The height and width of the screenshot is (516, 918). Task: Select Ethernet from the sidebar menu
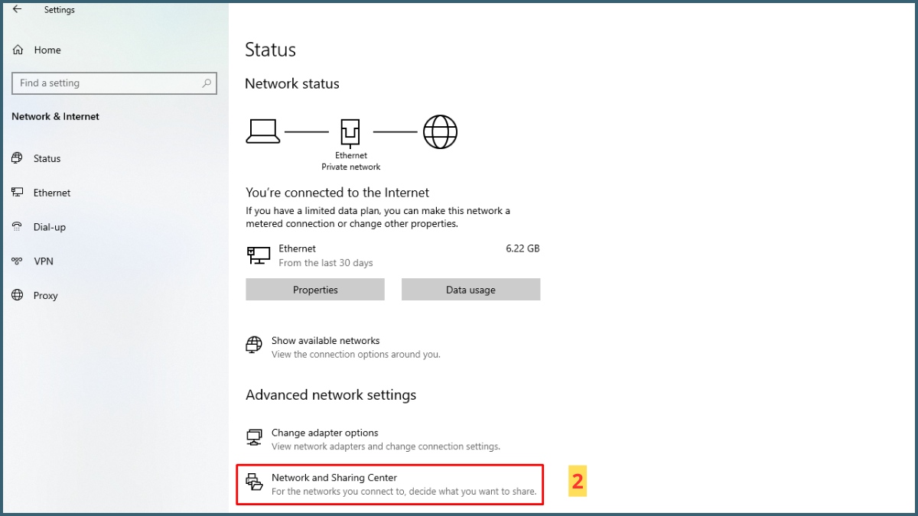(51, 193)
